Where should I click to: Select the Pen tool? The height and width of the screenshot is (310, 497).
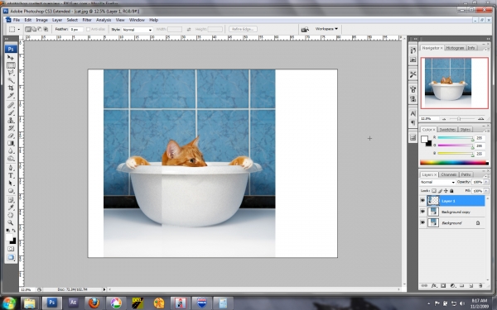11,168
